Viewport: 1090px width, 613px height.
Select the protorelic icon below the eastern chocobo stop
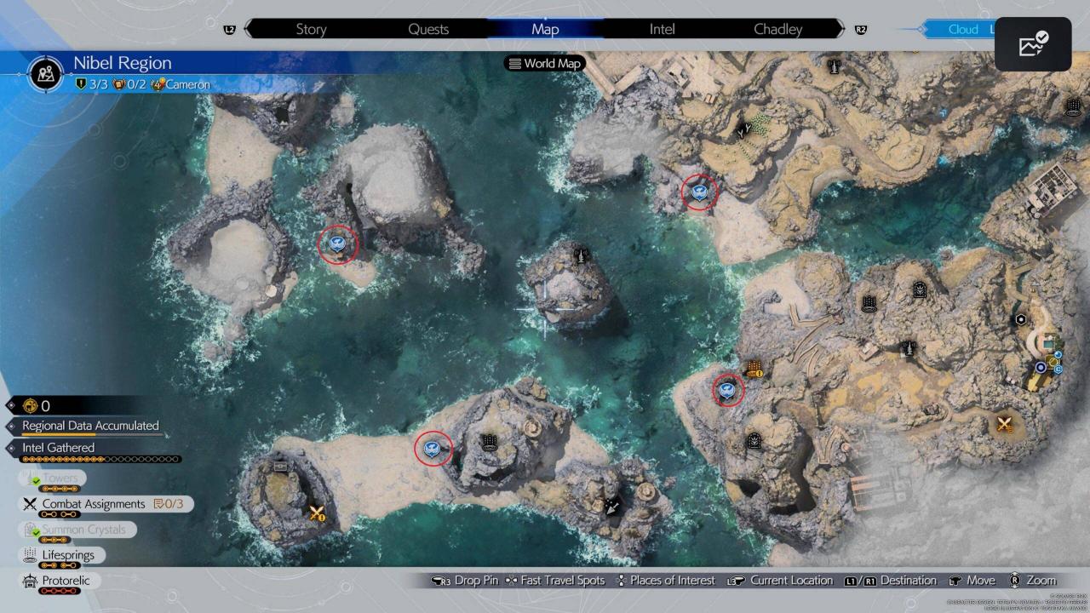click(x=754, y=441)
